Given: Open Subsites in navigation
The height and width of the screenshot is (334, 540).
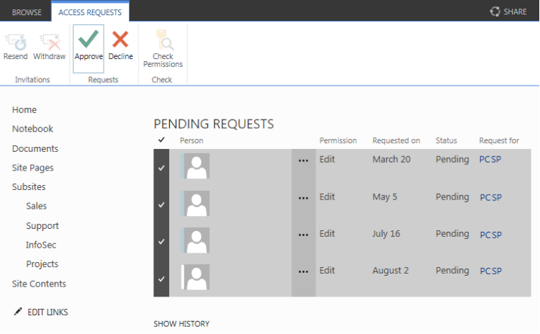Looking at the screenshot, I should point(29,187).
